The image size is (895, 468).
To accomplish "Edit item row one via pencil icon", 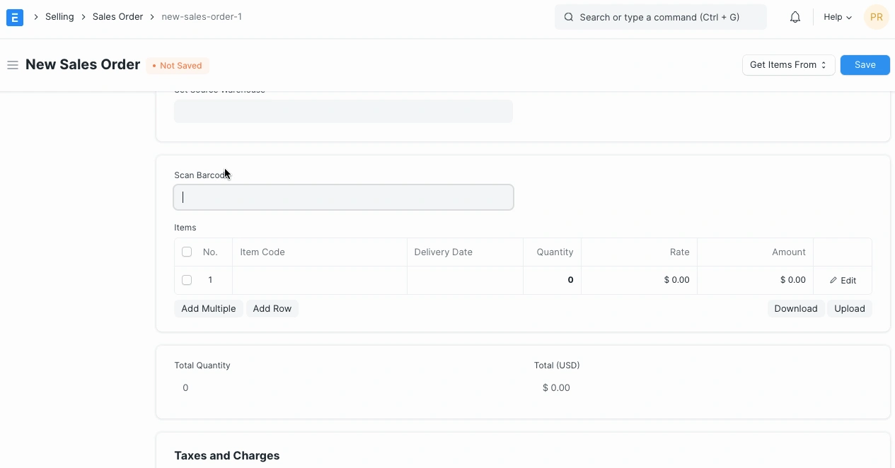I will [x=843, y=280].
